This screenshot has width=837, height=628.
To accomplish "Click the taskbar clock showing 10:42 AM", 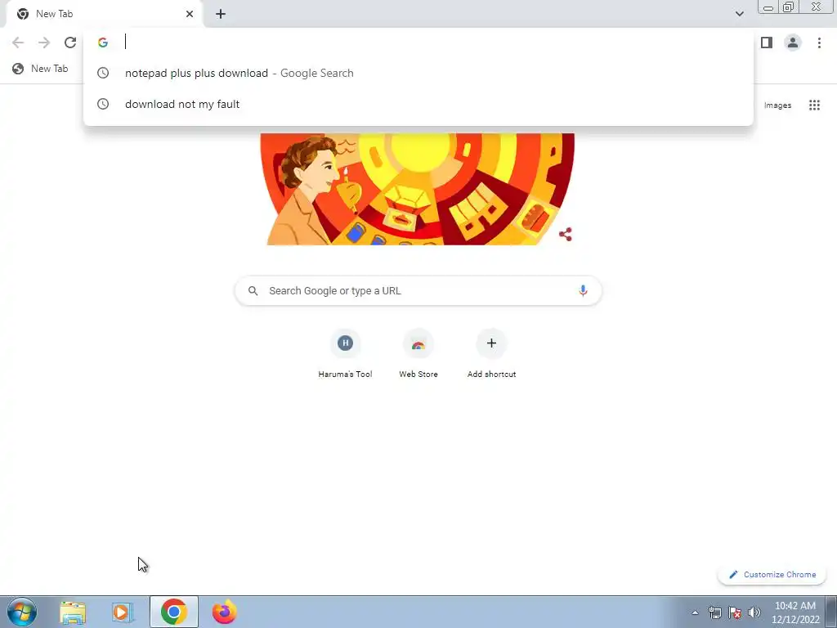I will [x=795, y=612].
